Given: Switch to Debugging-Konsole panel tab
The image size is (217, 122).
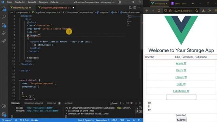Looking at the screenshot, I should pos(33,103).
